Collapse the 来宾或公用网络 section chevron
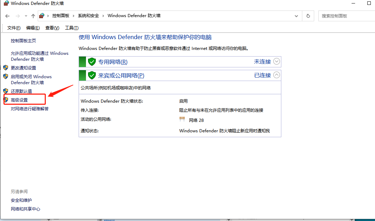 coord(276,75)
